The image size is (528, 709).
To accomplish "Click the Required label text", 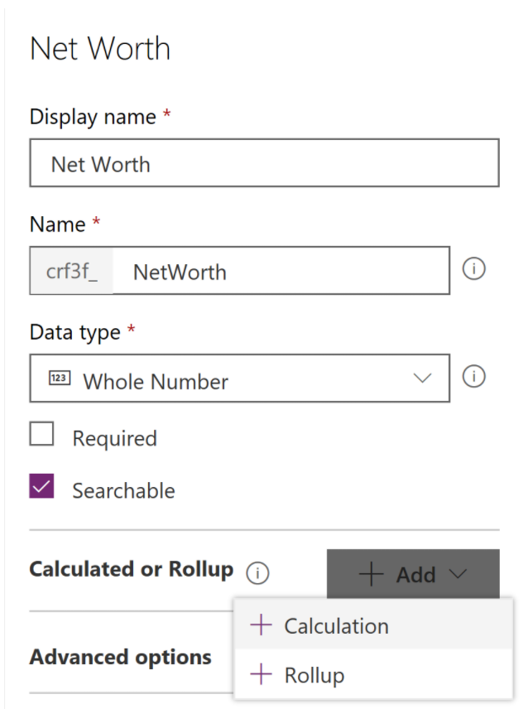I will tap(114, 438).
